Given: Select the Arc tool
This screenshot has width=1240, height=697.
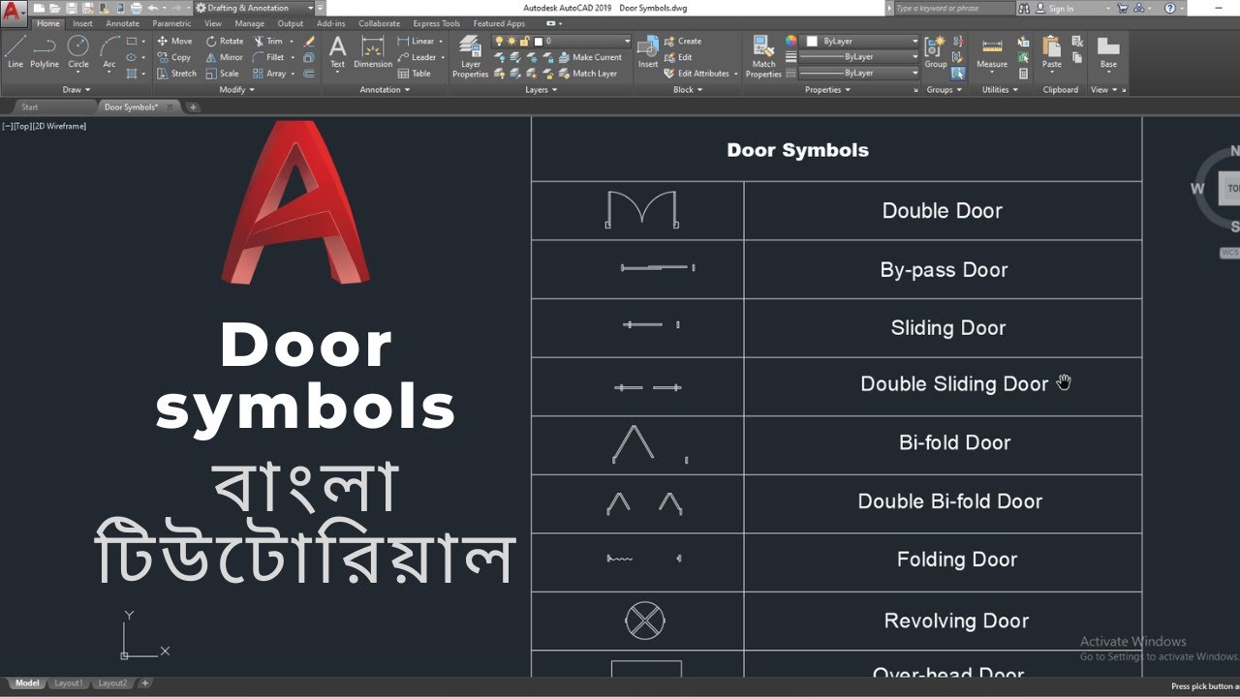Looking at the screenshot, I should (109, 52).
